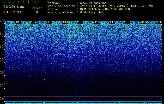Click the meteor count value 0
The width and height of the screenshot is (164, 104).
[37, 12]
